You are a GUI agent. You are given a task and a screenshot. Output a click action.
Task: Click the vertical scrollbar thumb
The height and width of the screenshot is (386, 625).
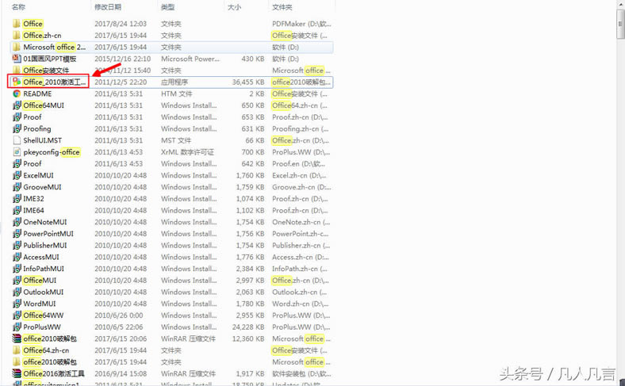(x=620, y=25)
